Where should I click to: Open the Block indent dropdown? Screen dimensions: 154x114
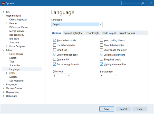tap(109, 76)
